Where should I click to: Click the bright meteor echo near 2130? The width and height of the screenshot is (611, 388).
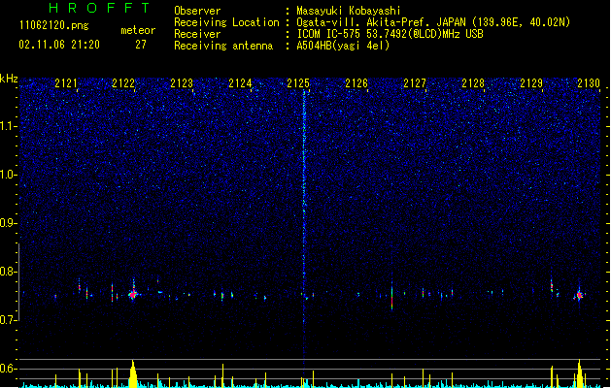pos(580,295)
